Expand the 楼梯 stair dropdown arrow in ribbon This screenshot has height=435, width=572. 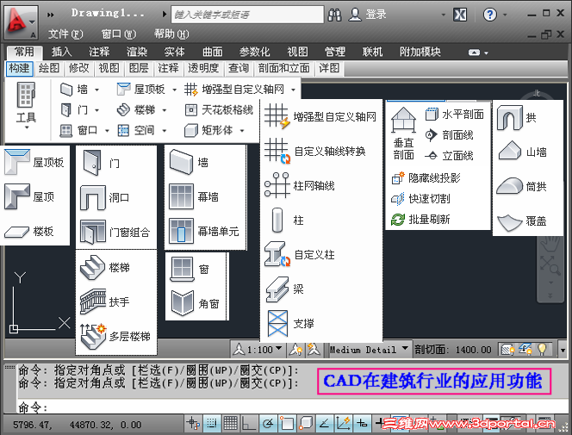point(165,109)
